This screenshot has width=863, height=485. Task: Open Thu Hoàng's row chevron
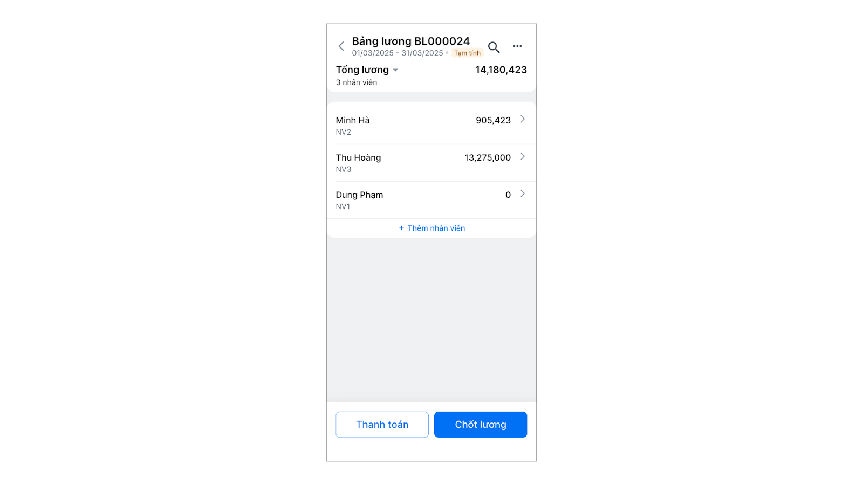pyautogui.click(x=522, y=156)
